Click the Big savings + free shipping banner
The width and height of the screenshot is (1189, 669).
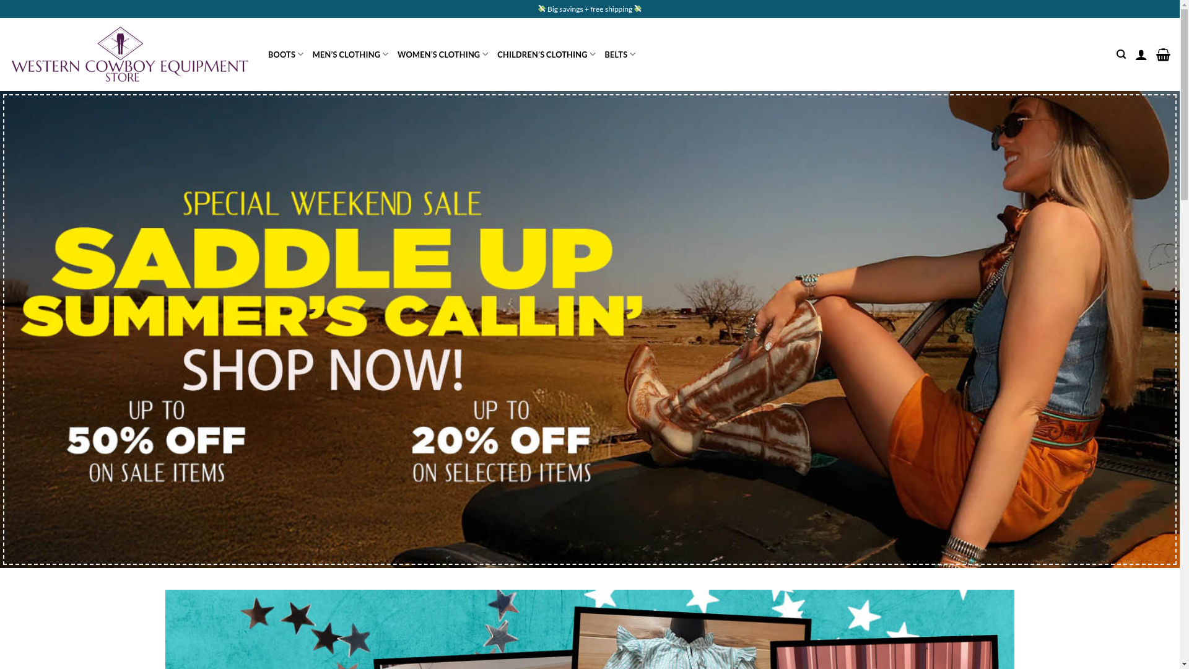[590, 9]
